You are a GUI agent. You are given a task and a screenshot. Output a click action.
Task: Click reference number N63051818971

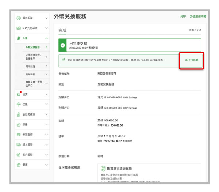click(x=107, y=74)
